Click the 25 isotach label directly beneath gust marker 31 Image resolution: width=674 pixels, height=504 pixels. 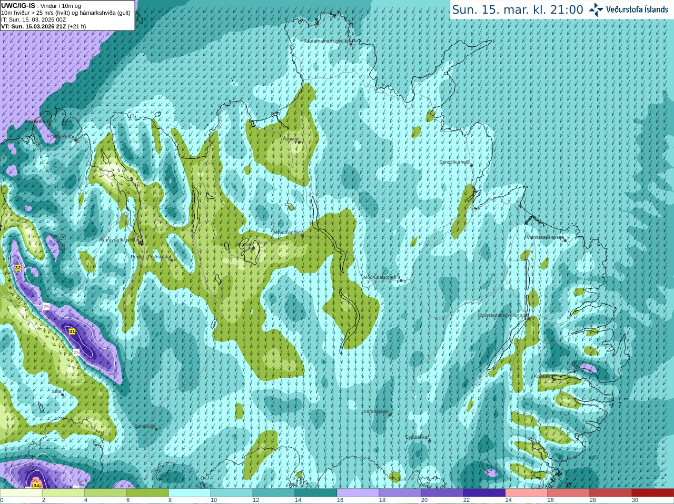click(x=76, y=352)
